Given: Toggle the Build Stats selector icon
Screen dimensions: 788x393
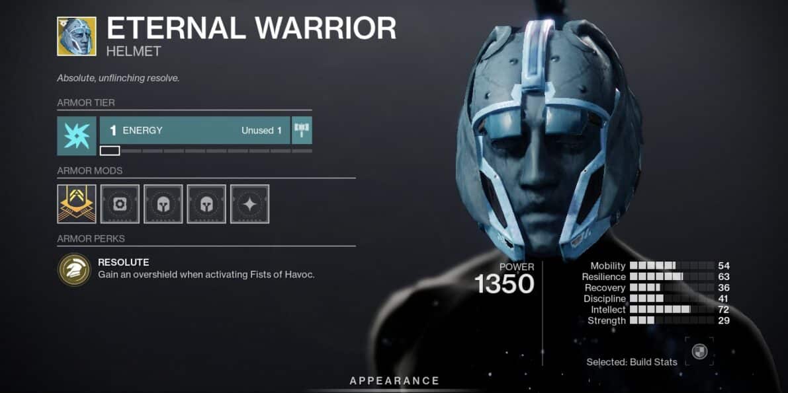Looking at the screenshot, I should coord(699,351).
